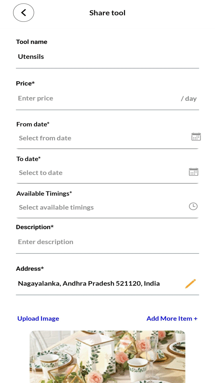Edit address using the pencil icon
The image size is (215, 383).
tap(190, 283)
